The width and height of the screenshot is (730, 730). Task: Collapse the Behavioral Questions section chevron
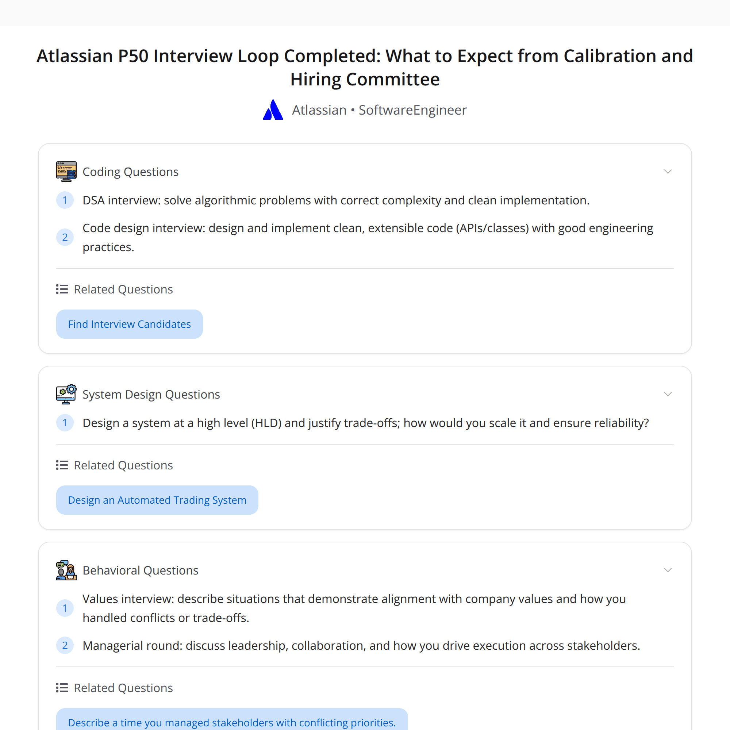pos(668,570)
